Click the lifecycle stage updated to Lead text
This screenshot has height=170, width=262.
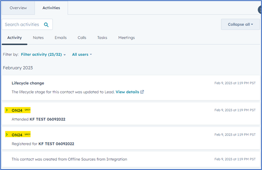tap(63, 92)
